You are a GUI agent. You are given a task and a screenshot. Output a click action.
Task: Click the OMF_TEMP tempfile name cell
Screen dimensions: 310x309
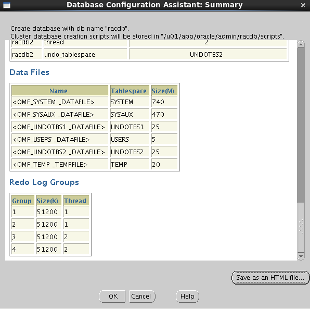coord(60,165)
